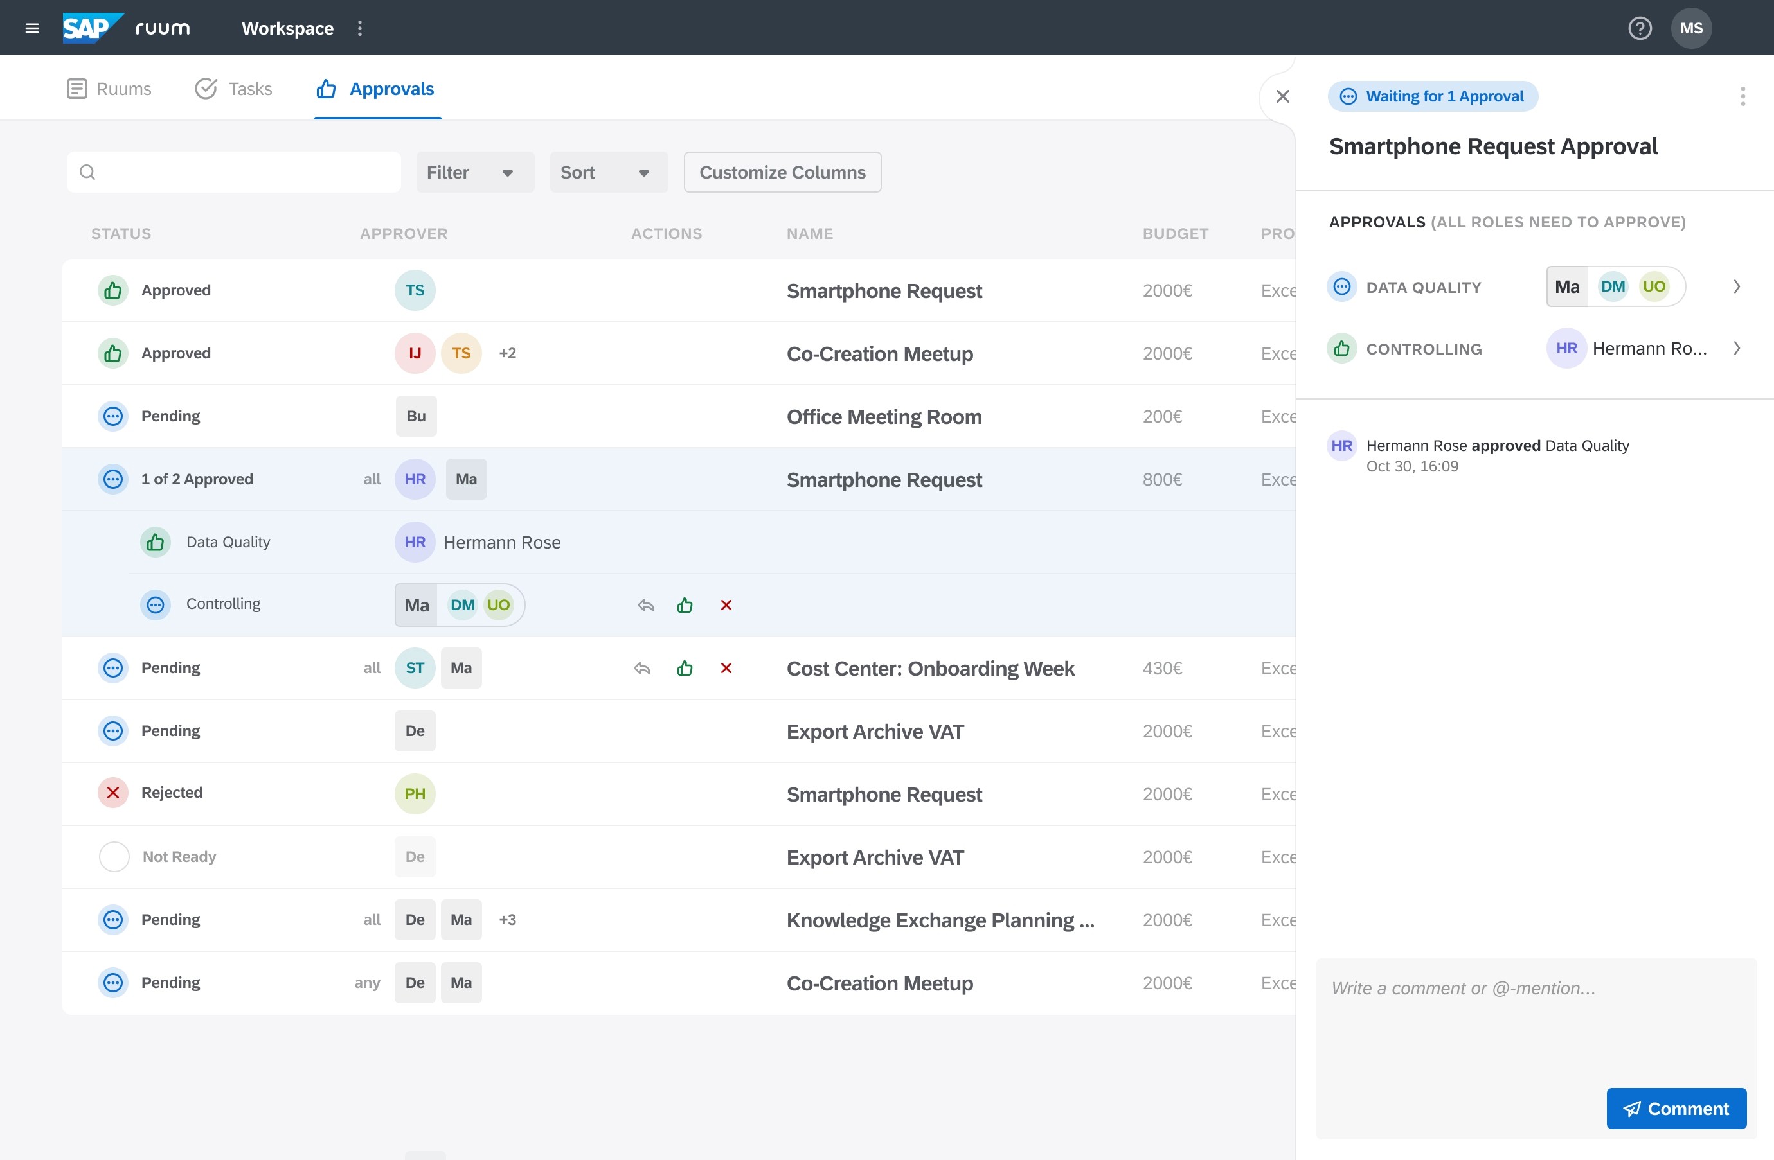Click the blue Comment button

tap(1676, 1109)
